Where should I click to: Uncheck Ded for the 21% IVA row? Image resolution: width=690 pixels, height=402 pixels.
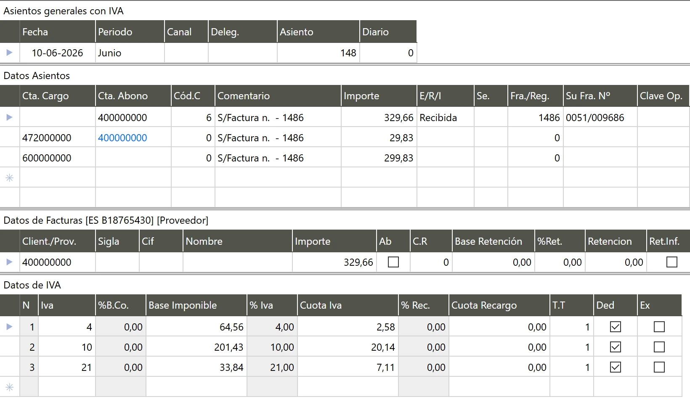[616, 367]
